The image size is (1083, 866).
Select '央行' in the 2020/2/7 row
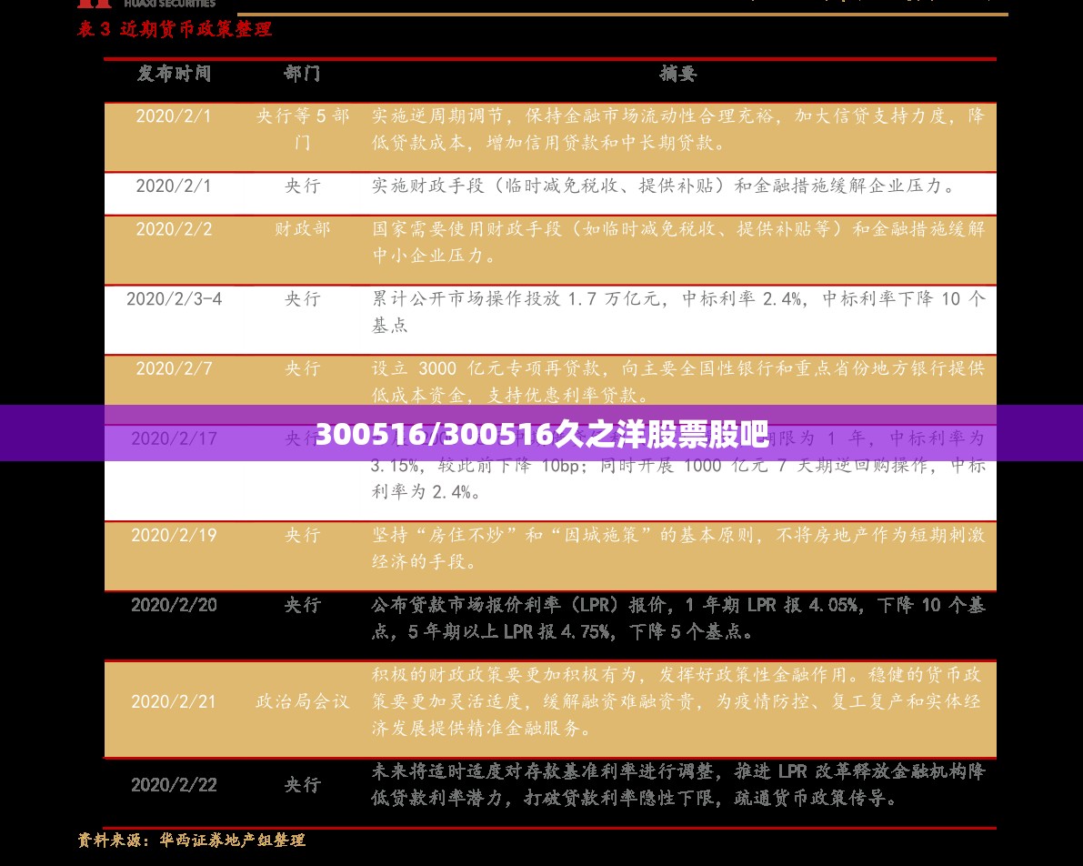click(x=302, y=369)
